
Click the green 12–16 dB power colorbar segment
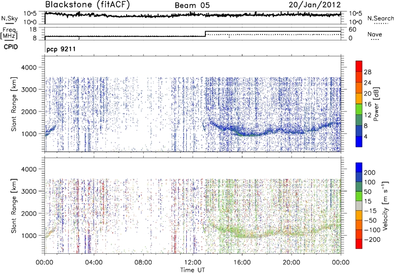click(359, 109)
